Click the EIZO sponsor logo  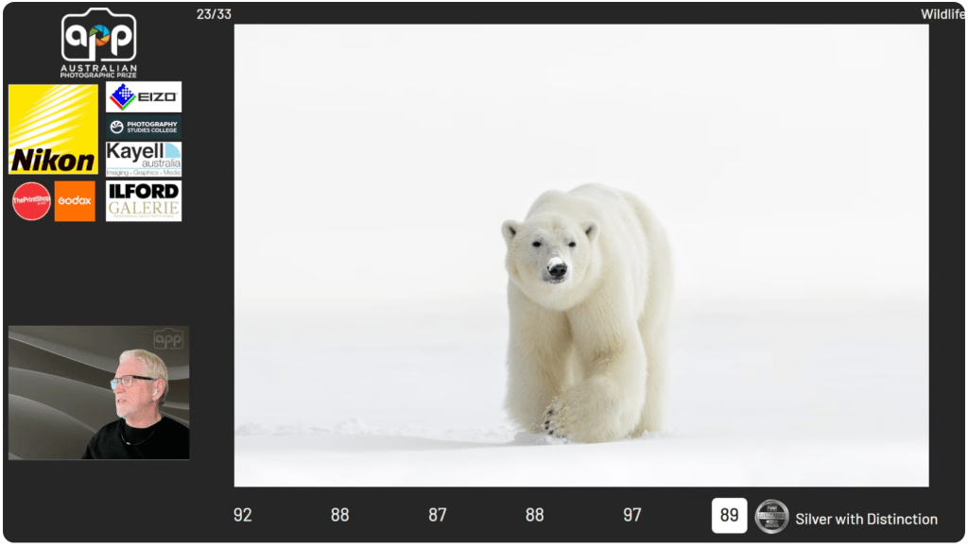(x=144, y=96)
